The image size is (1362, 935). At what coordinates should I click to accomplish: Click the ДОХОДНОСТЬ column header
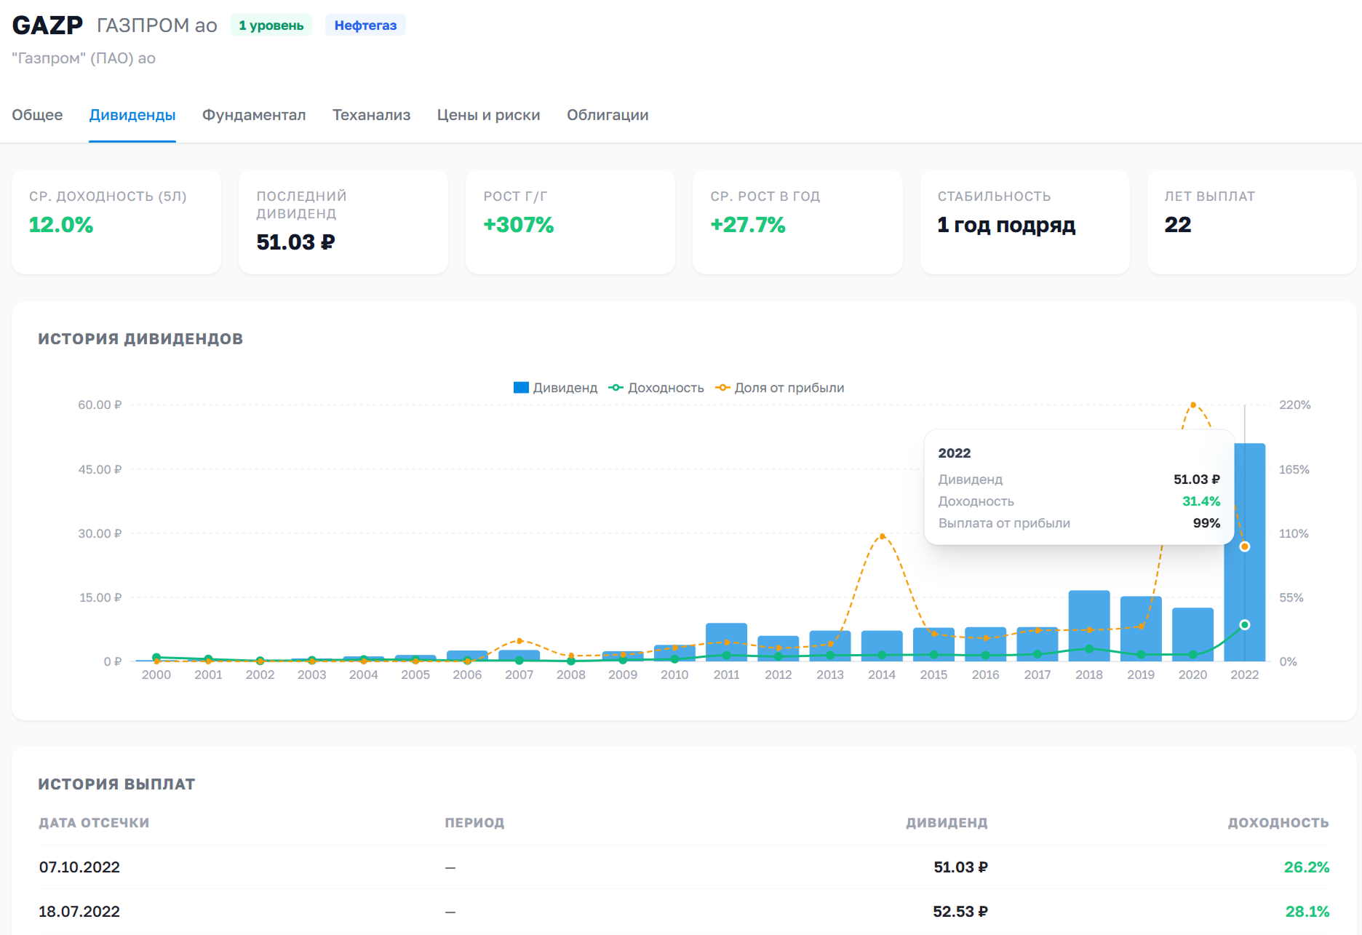tap(1278, 823)
